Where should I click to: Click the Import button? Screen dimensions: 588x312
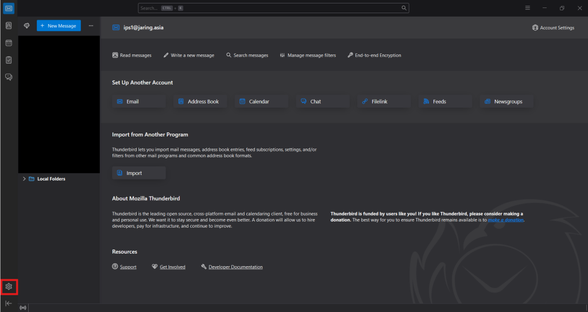point(139,173)
